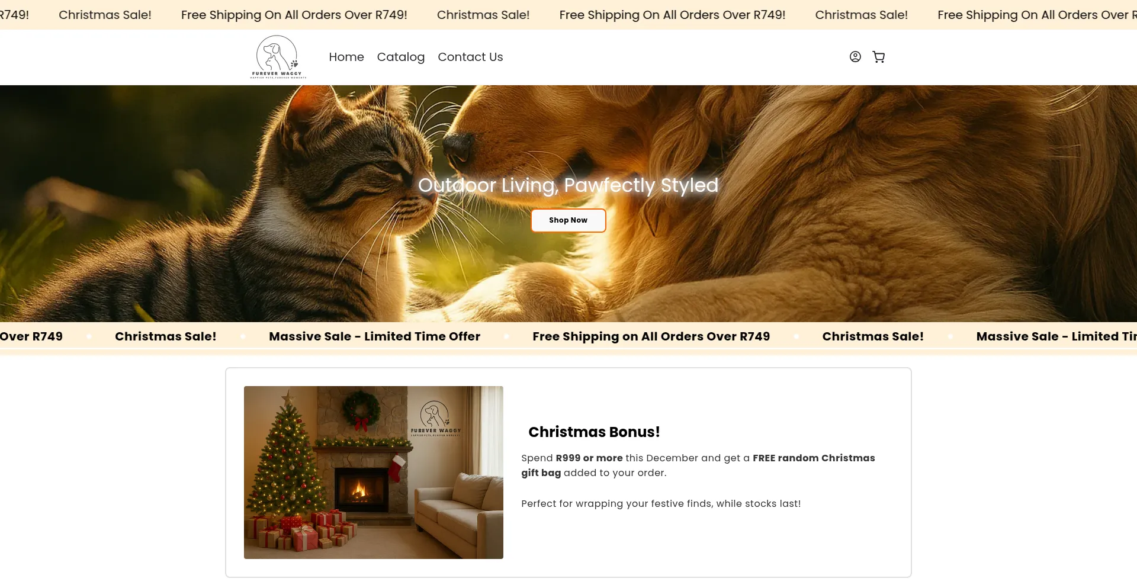Click the Shop Now button
1137x588 pixels.
pos(568,220)
